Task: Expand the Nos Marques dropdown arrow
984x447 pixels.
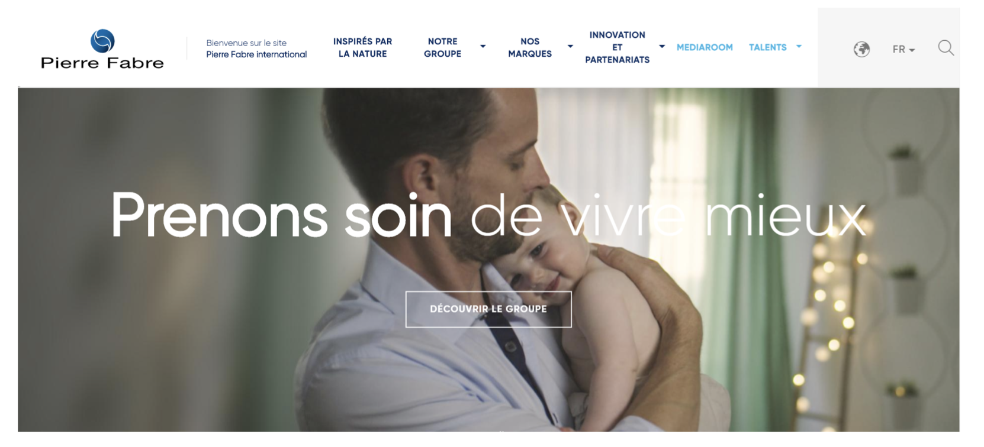Action: (x=570, y=47)
